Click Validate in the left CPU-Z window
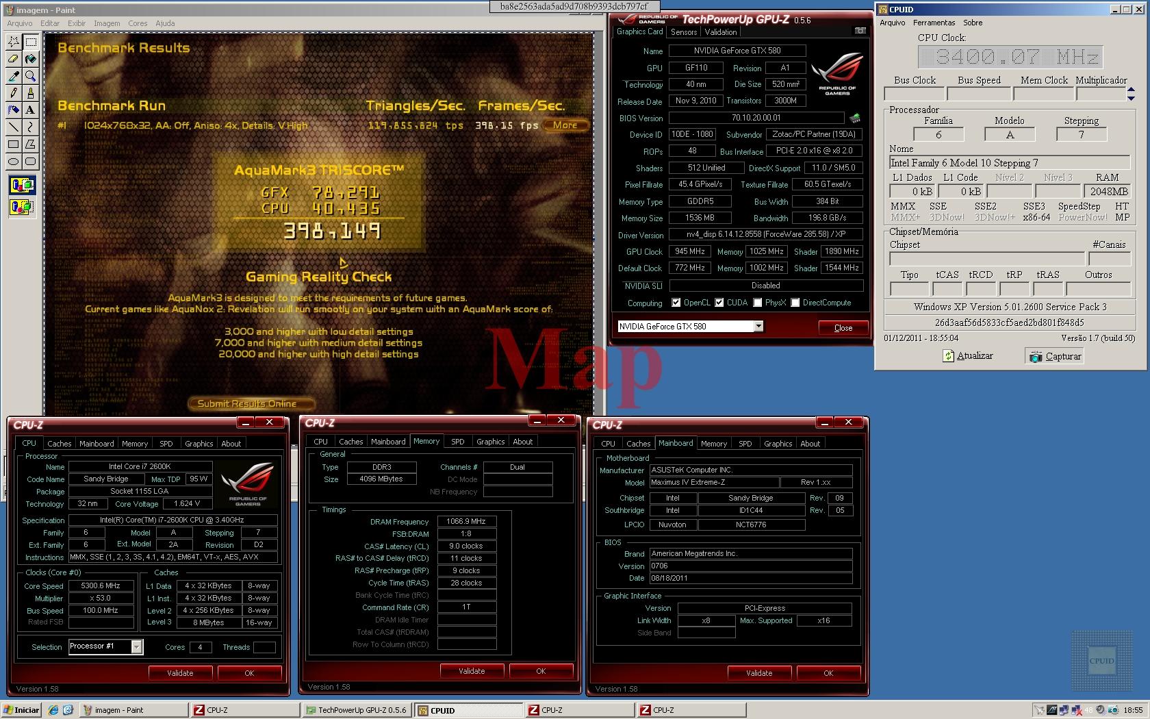Viewport: 1150px width, 719px height. pyautogui.click(x=180, y=673)
